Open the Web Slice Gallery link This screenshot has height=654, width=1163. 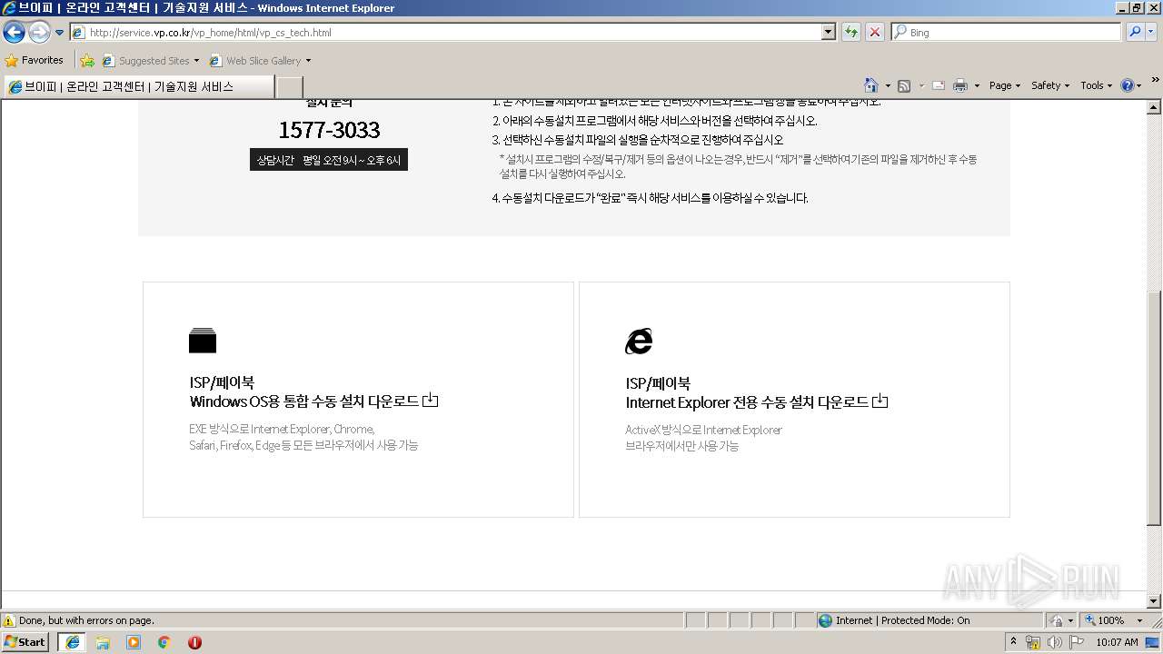click(256, 61)
